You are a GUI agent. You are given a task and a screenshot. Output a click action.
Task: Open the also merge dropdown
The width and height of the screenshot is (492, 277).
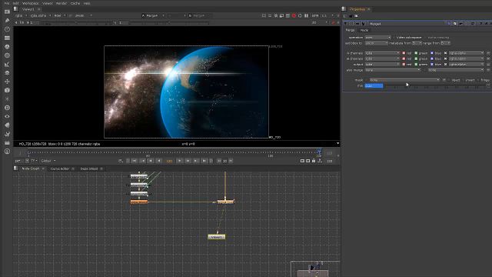tap(392, 70)
